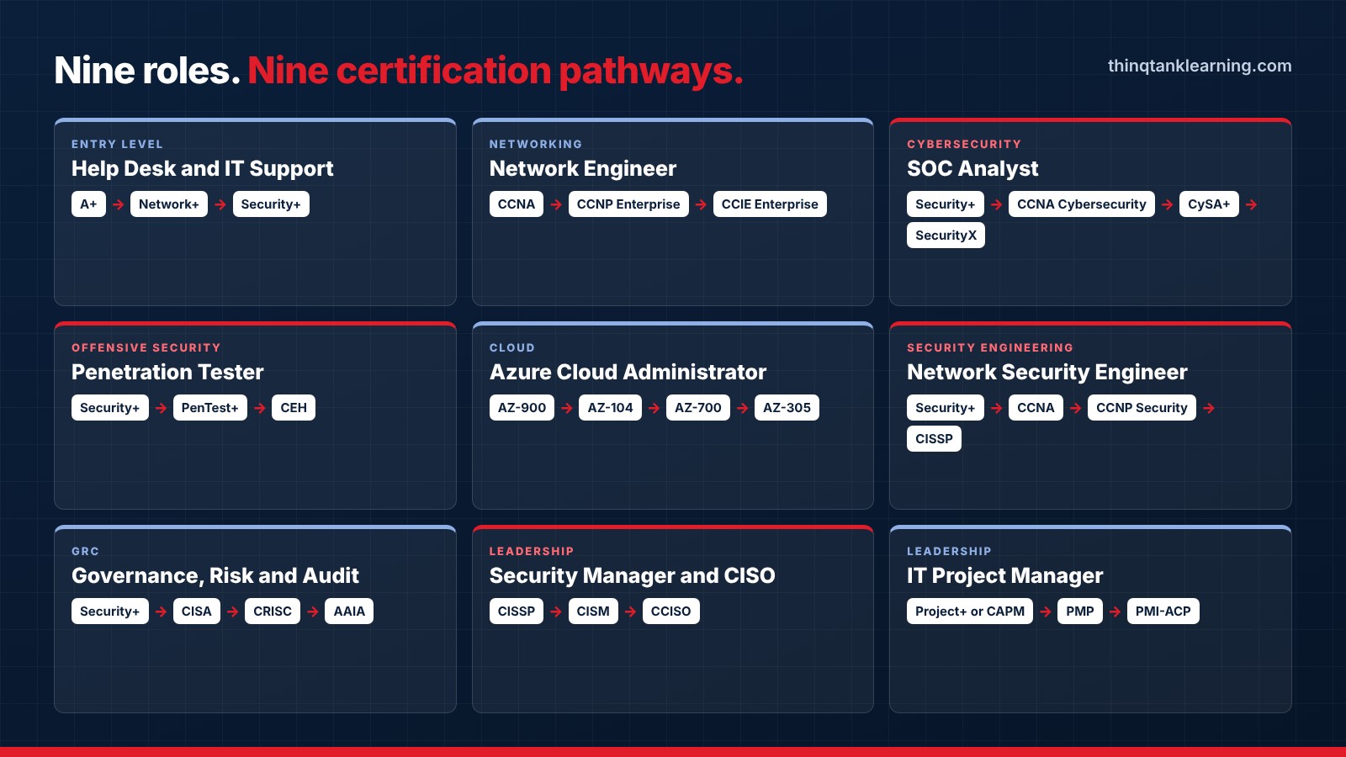1346x757 pixels.
Task: Click the Network+ chip under Help Desk
Action: pyautogui.click(x=169, y=204)
